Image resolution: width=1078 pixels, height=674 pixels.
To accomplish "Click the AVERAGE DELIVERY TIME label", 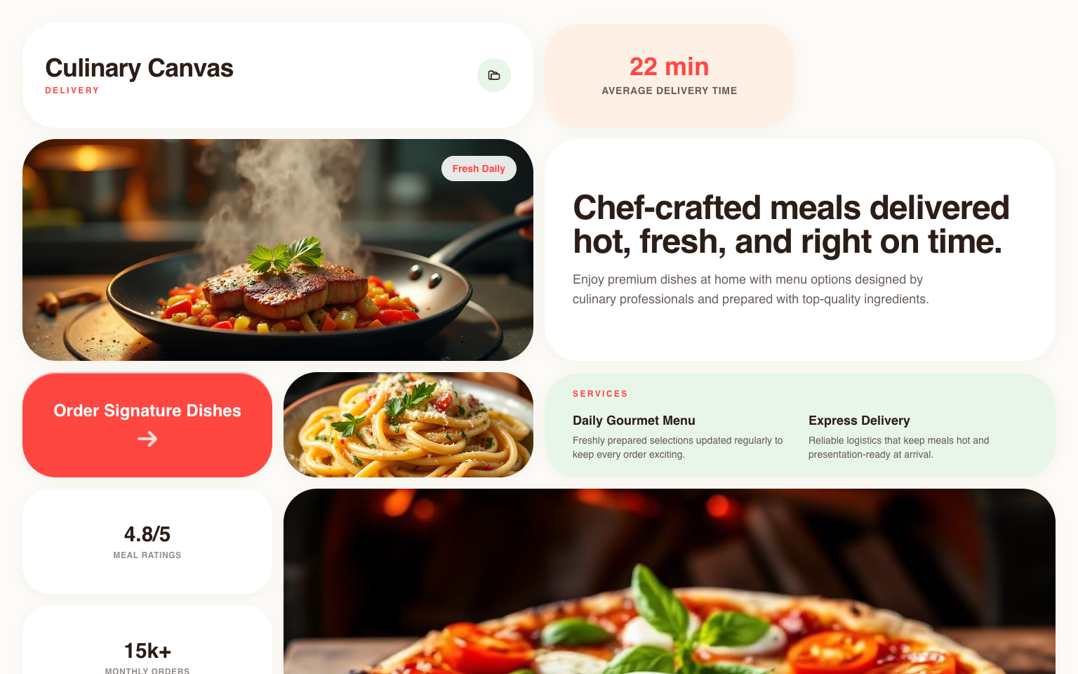I will tap(670, 91).
